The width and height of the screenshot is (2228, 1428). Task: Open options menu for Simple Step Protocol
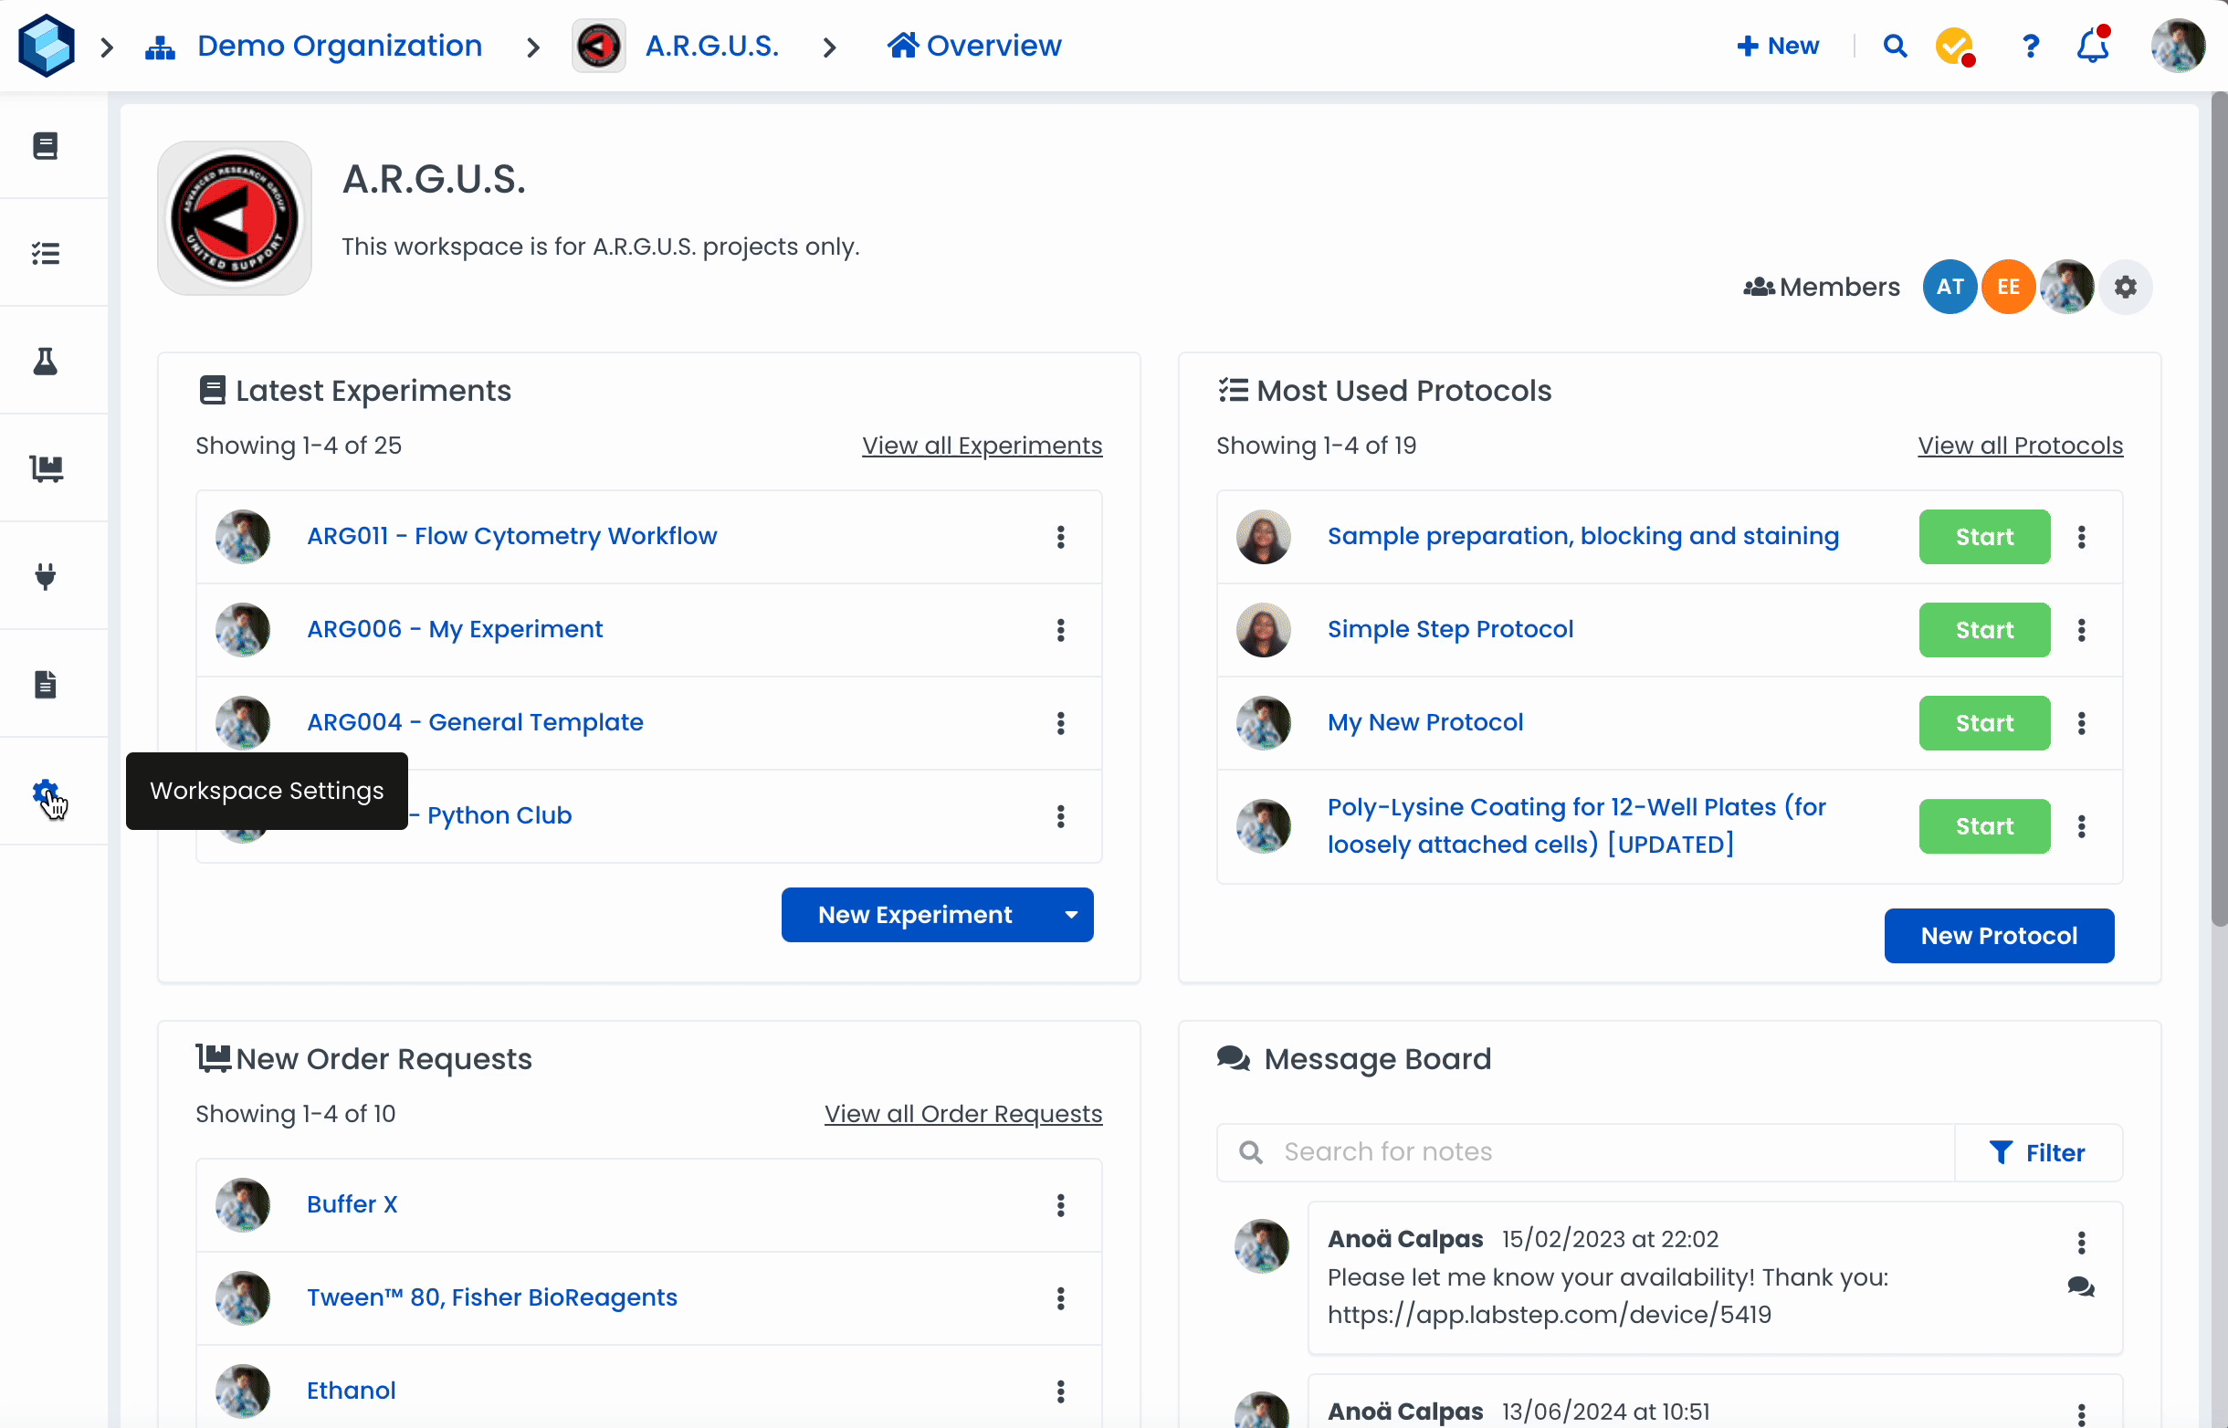point(2082,631)
